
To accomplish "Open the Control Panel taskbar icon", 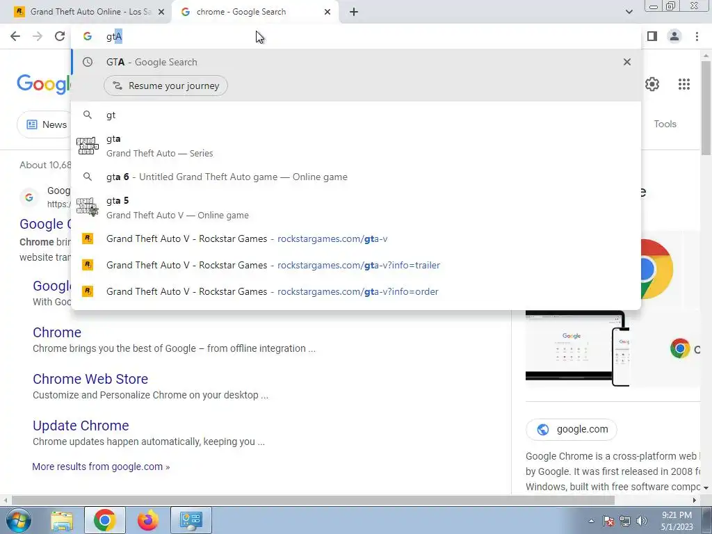I will coord(191,520).
